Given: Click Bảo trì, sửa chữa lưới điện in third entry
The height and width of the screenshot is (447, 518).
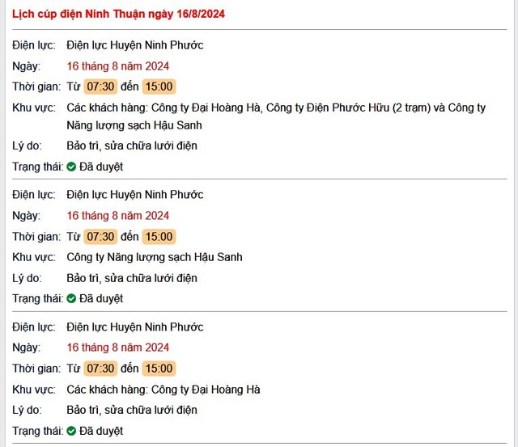Looking at the screenshot, I should (132, 410).
